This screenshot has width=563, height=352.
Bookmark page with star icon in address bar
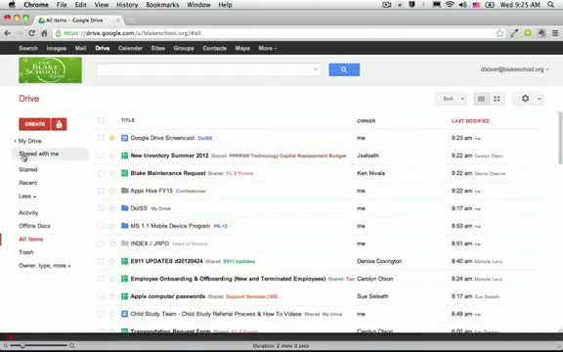tap(499, 33)
